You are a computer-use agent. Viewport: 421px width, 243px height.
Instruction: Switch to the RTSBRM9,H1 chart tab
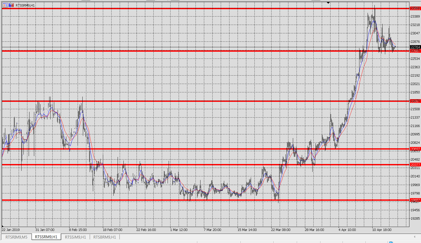click(105, 237)
